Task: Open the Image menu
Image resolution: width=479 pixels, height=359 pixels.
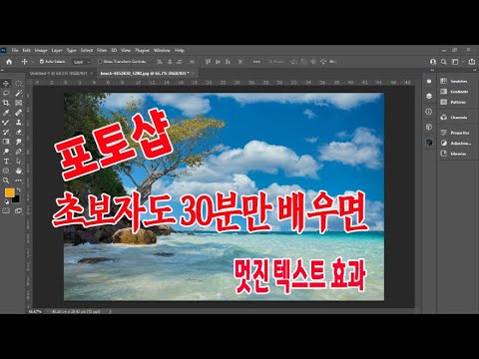Action: (41, 50)
